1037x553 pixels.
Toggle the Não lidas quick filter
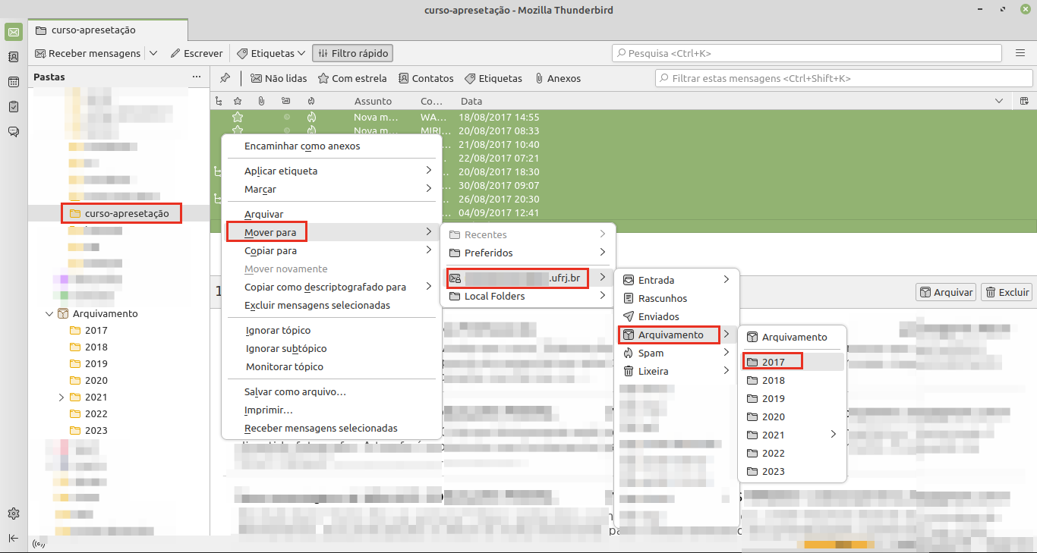point(279,78)
